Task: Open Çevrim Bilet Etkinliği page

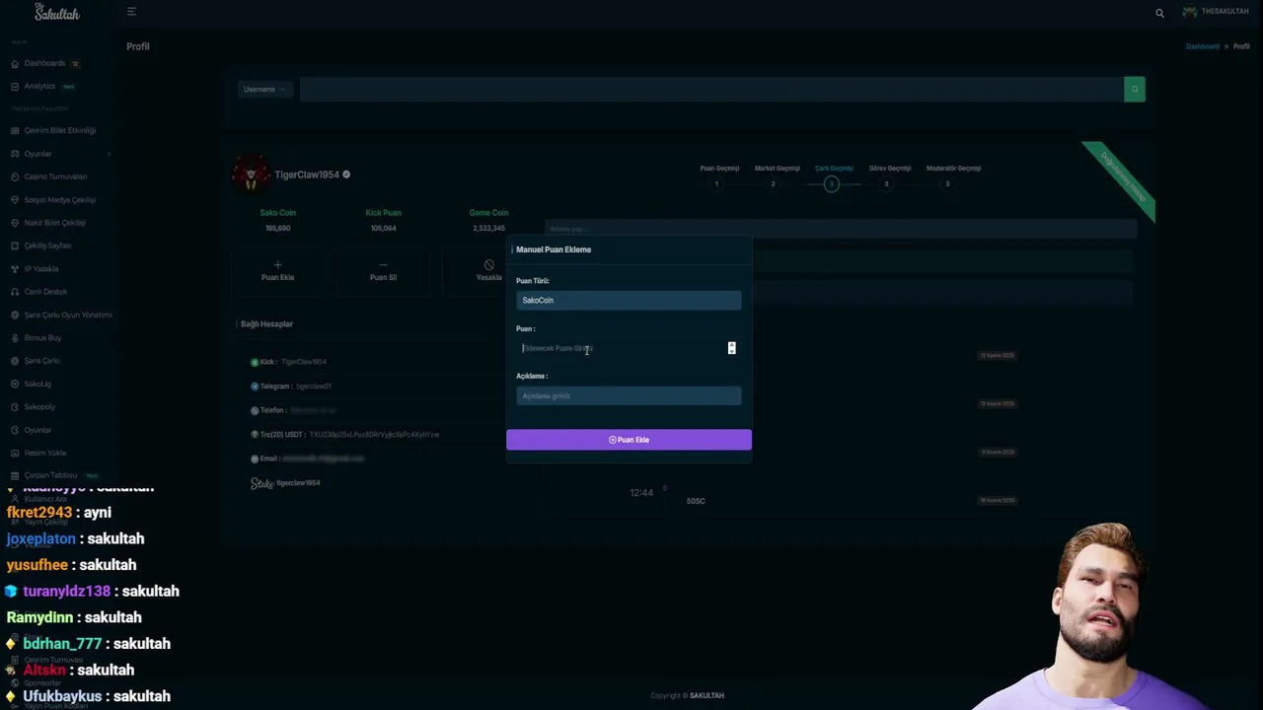Action: (x=59, y=130)
